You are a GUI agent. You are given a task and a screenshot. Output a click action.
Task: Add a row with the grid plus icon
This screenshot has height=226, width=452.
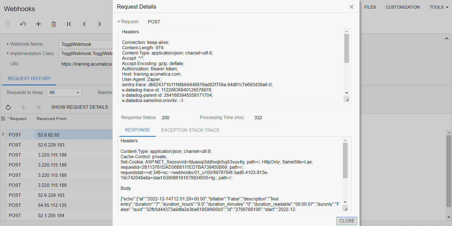23,107
